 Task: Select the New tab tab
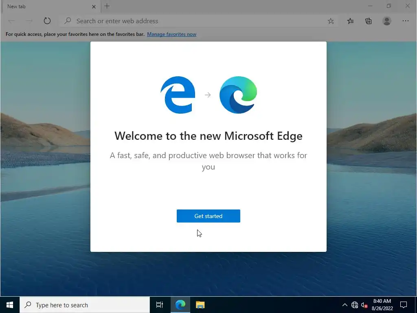pyautogui.click(x=52, y=7)
